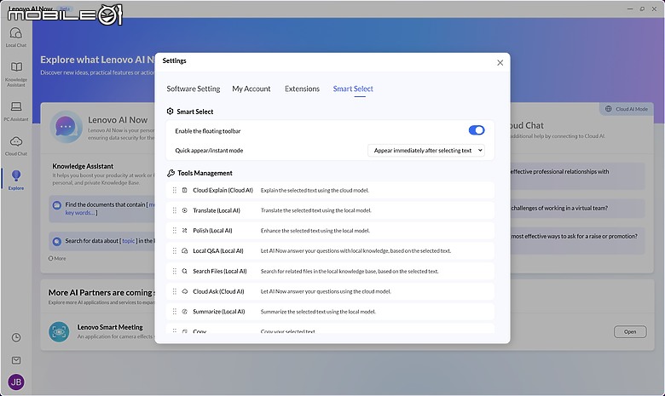Image resolution: width=665 pixels, height=396 pixels.
Task: Open the history clock icon
Action: coord(16,337)
